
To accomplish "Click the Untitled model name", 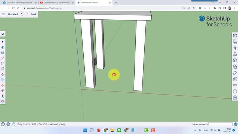I will 13,14.
